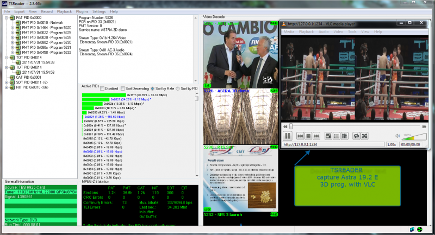Select the 5220 AB Channel video thumbnail

[x=240, y=54]
